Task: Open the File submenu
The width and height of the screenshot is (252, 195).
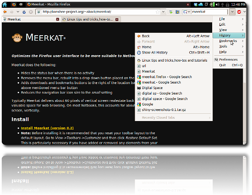Action: 229,19
